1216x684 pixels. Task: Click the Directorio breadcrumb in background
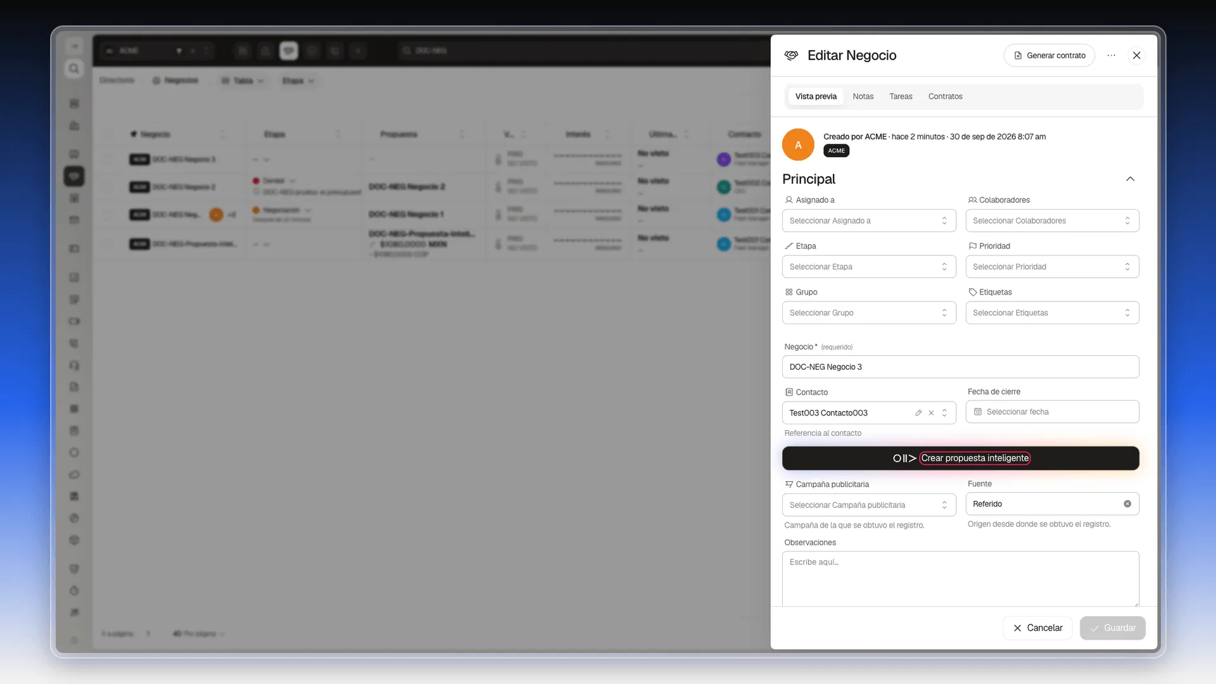[117, 81]
